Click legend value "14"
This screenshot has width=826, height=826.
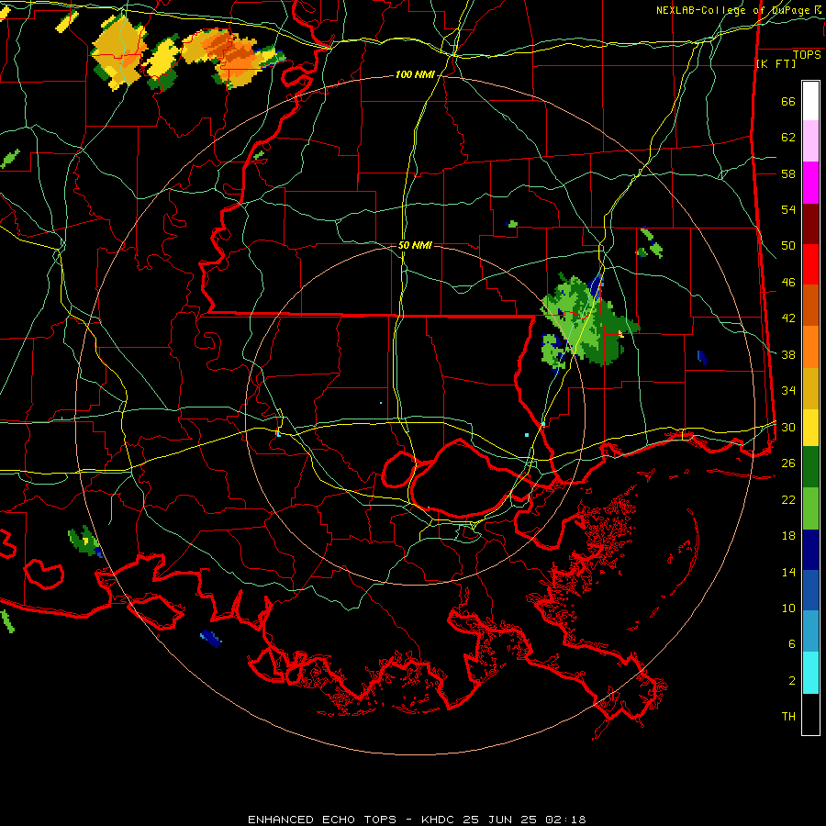click(x=788, y=572)
